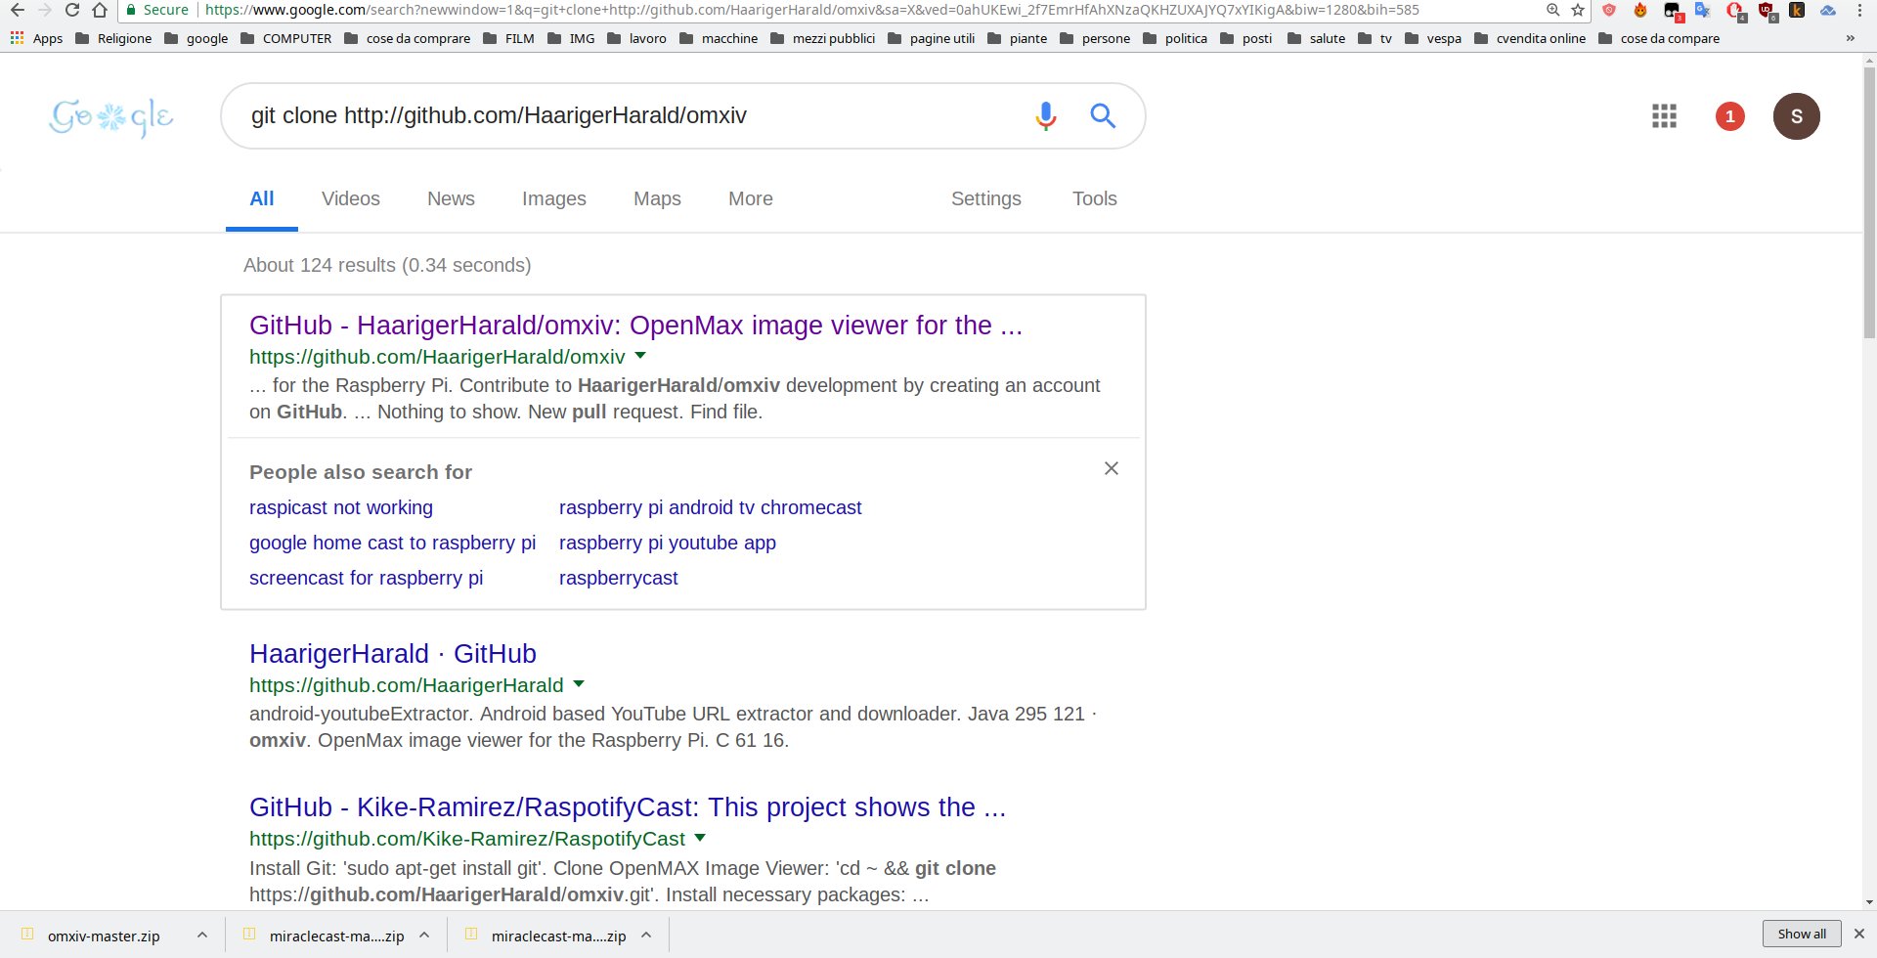Search for screencast for raspberry pi

(366, 578)
